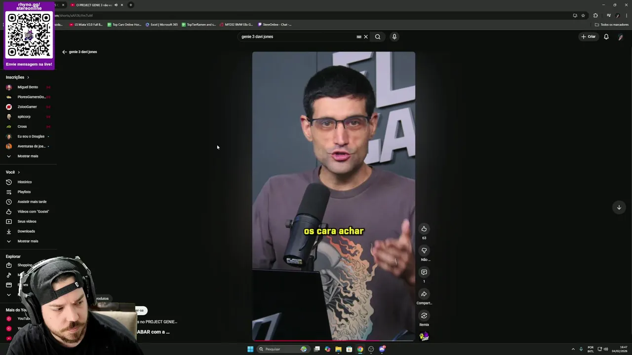Open the LS Miata V2.0 Full B... bookmark
The height and width of the screenshot is (355, 632).
tap(86, 24)
